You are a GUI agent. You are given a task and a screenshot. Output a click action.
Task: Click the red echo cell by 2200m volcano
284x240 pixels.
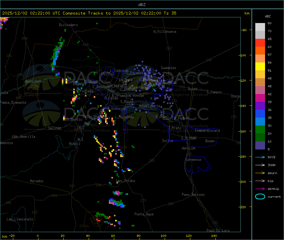98,220
